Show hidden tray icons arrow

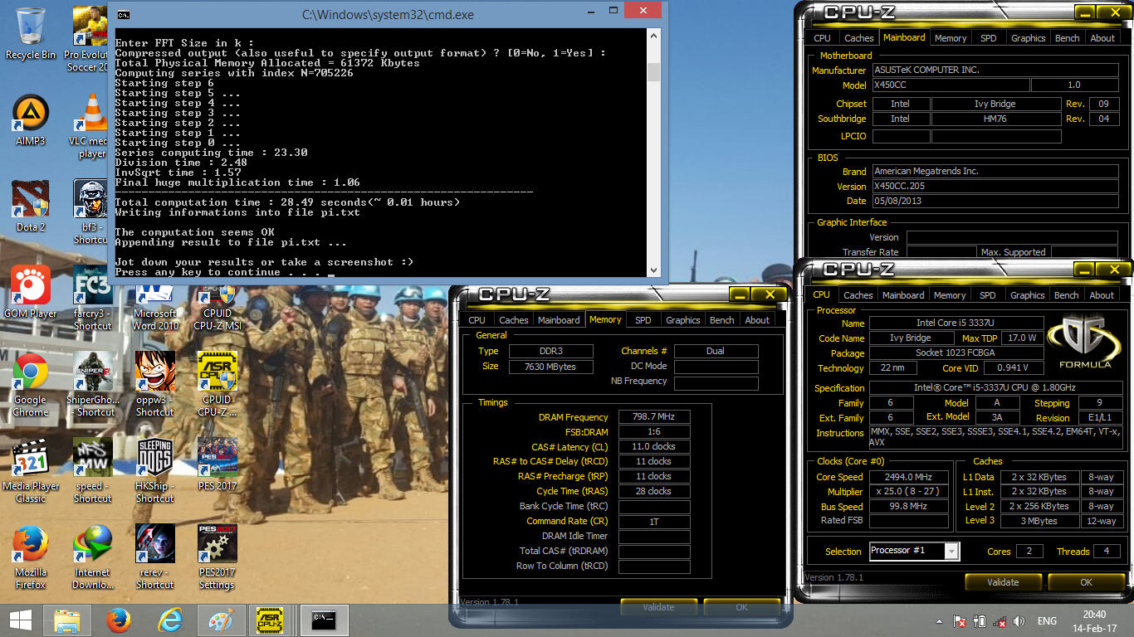(x=940, y=621)
